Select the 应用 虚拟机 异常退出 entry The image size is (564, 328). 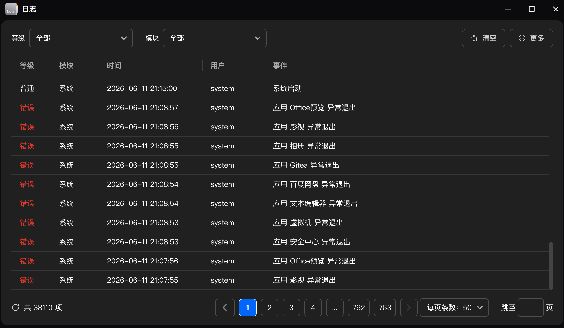click(280, 223)
